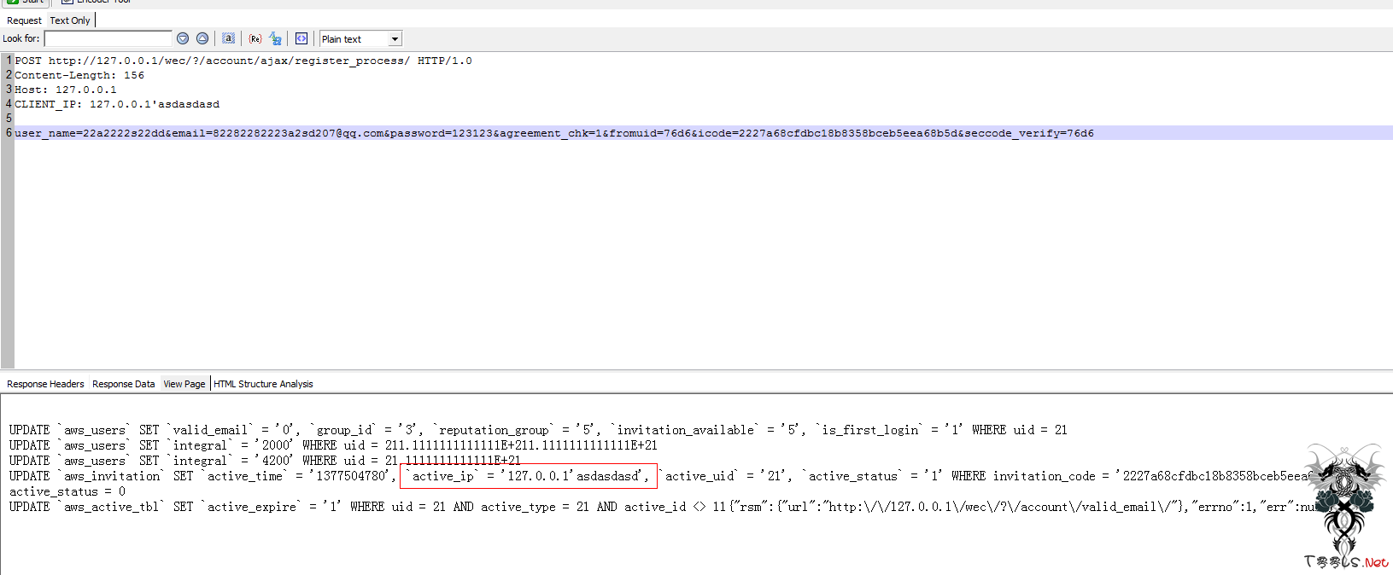This screenshot has width=1393, height=575.
Task: Click the Host: 127.0.0.1 header line
Action: pyautogui.click(x=66, y=90)
